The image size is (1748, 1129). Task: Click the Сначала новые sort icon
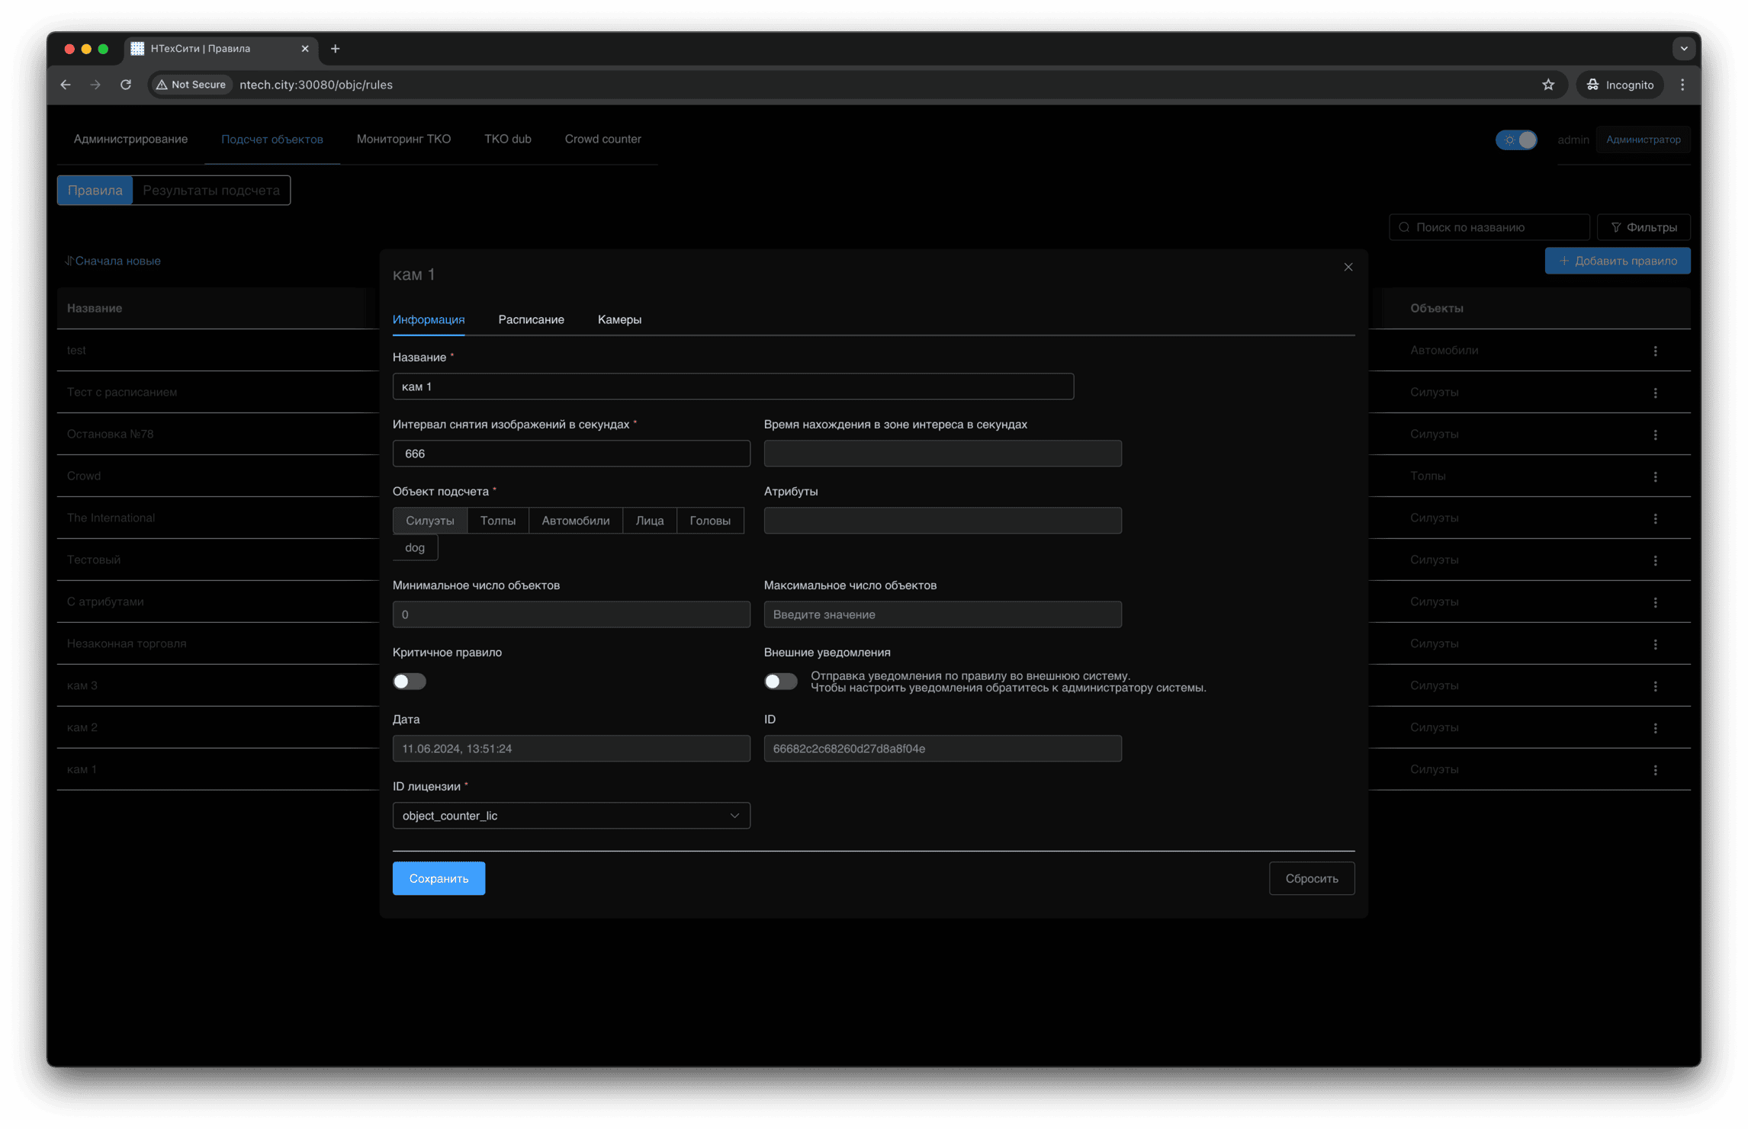point(69,261)
